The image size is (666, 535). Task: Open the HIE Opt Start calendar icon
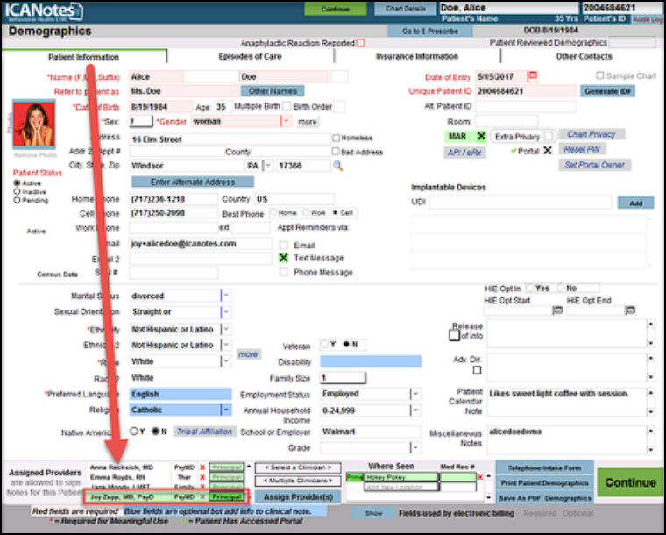(x=557, y=310)
